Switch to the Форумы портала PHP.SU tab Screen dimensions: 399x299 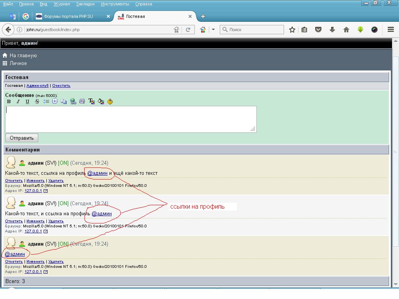pyautogui.click(x=68, y=16)
